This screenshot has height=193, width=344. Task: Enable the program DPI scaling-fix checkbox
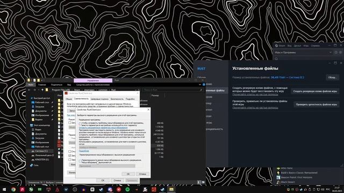(80, 124)
